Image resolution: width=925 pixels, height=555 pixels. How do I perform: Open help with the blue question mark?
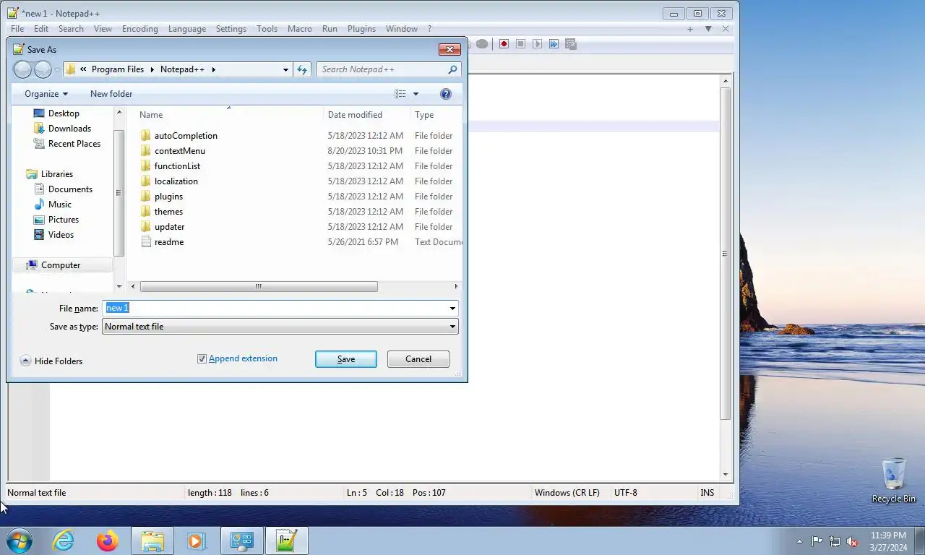(x=446, y=94)
